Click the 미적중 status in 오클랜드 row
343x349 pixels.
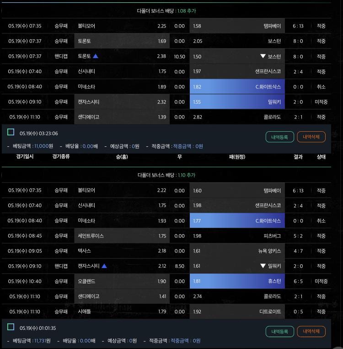point(321,281)
